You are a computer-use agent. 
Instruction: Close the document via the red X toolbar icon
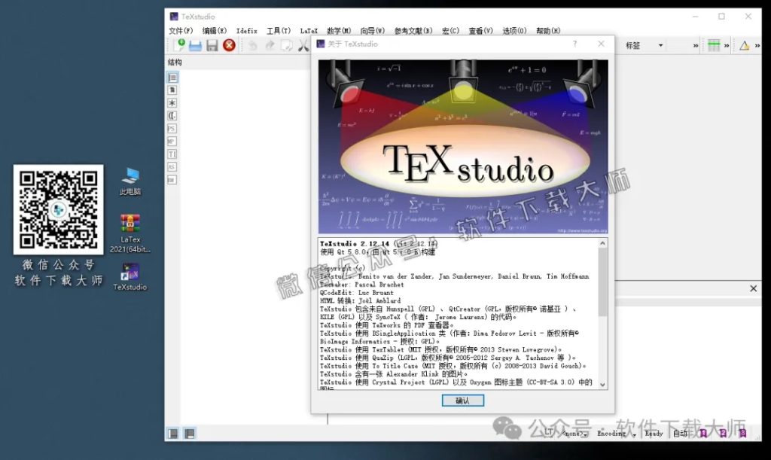[229, 45]
